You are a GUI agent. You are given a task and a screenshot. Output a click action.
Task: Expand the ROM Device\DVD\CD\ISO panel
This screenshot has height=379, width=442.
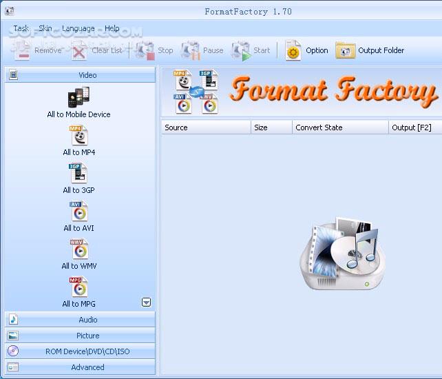pos(80,351)
